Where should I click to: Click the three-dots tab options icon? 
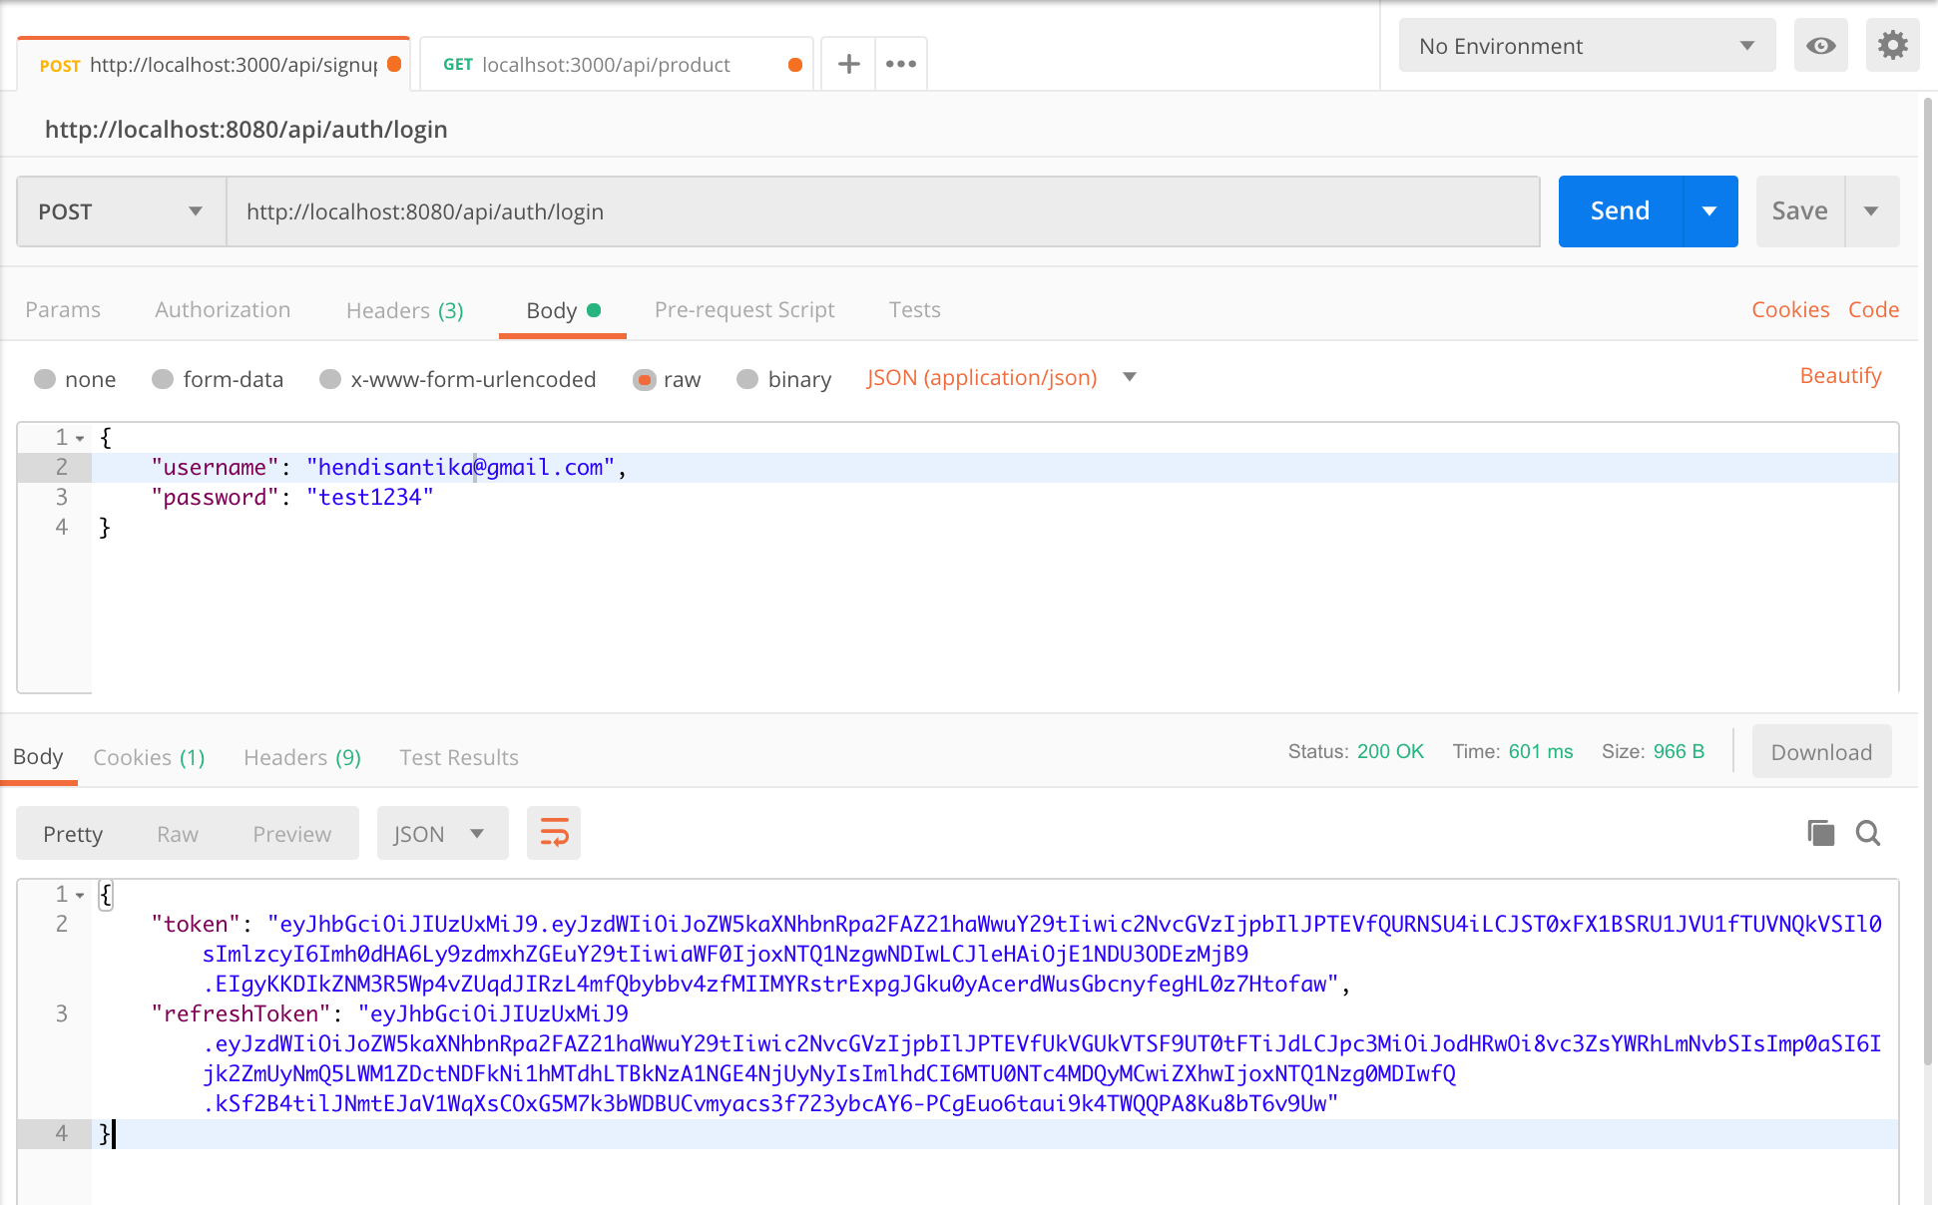900,64
